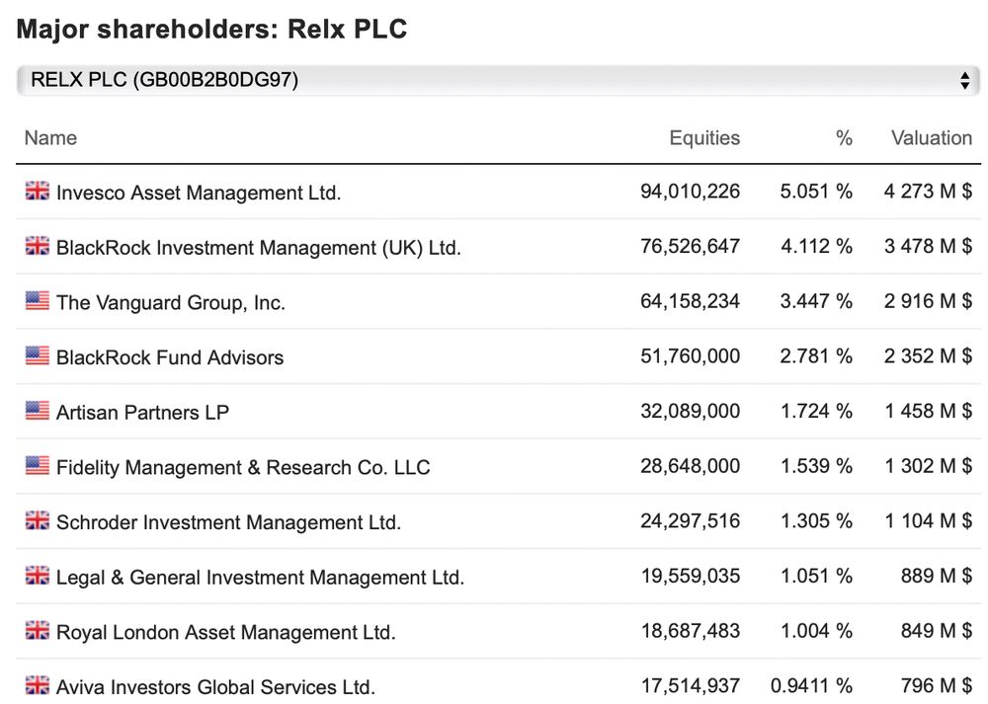Screen dimensions: 988x704
Task: Click the UK flag beside Invesco Asset Management
Action: tap(38, 192)
